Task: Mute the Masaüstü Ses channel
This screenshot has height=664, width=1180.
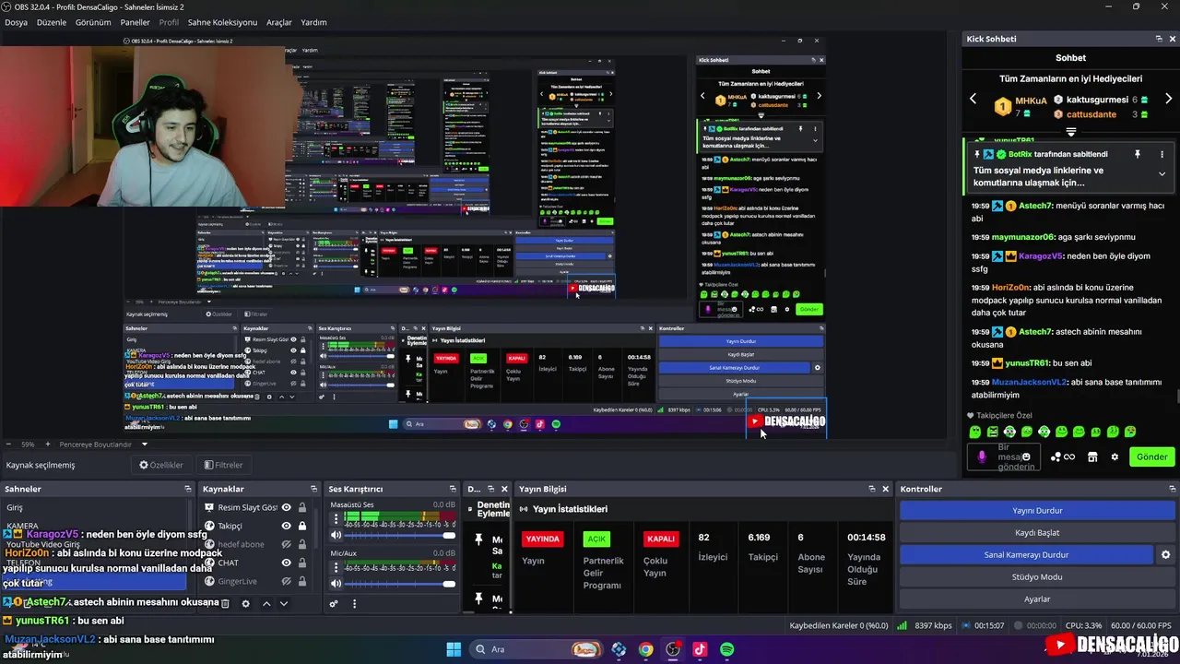Action: coord(336,535)
